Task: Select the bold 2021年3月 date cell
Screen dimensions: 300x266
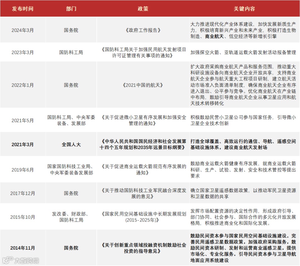Action: pos(22,145)
